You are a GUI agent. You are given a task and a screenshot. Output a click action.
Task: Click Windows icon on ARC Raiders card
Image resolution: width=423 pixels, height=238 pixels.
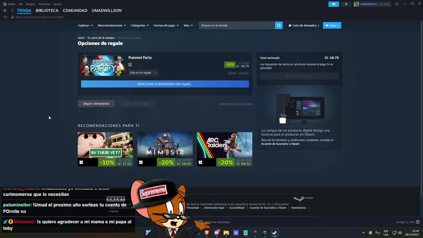[x=200, y=162]
